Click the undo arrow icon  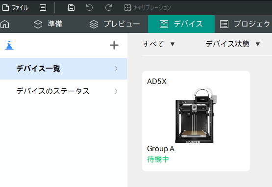coord(90,8)
